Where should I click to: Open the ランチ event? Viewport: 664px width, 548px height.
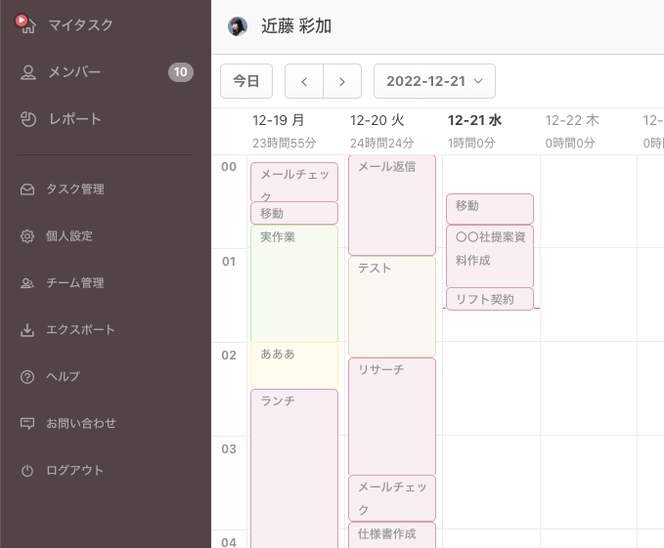(294, 469)
